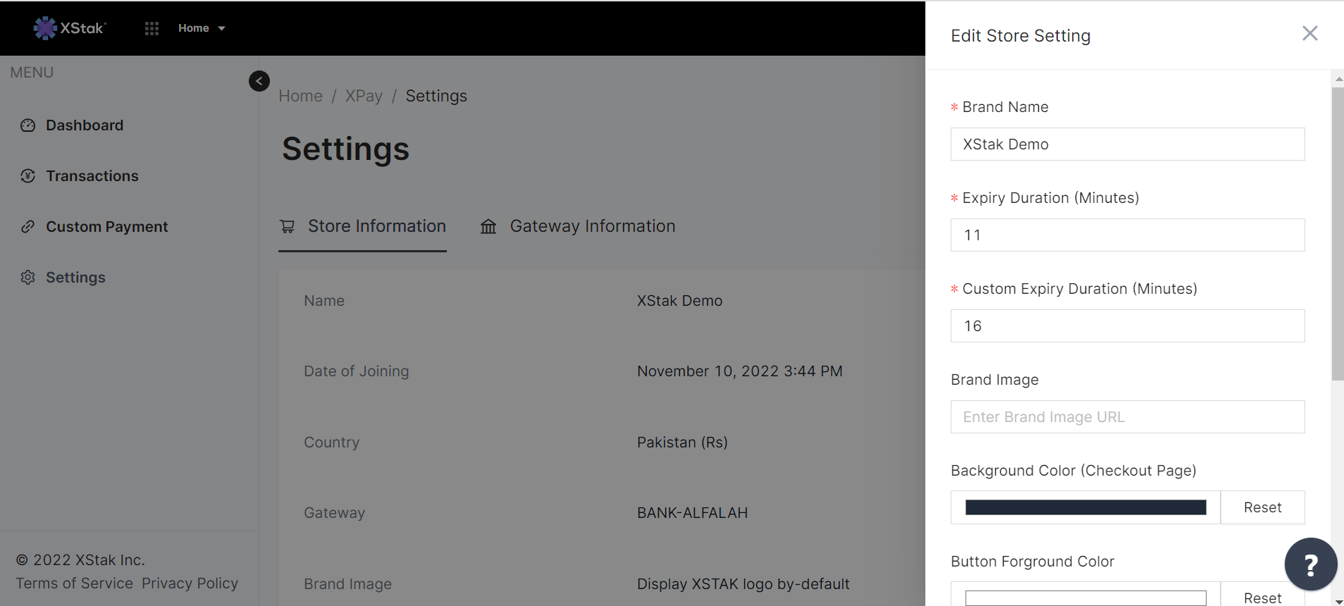Click the Gateway Information bank icon

tap(488, 226)
